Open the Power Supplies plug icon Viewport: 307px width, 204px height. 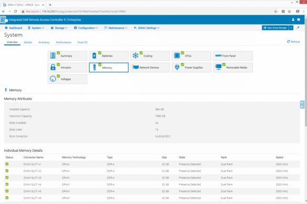tap(177, 67)
